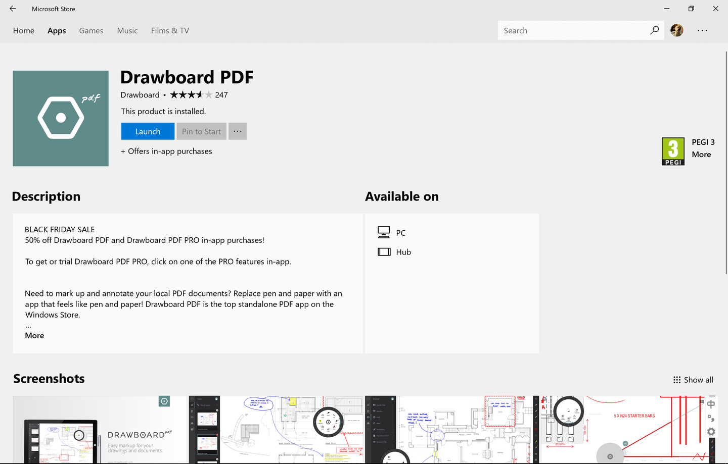Open the Games section

(x=91, y=30)
